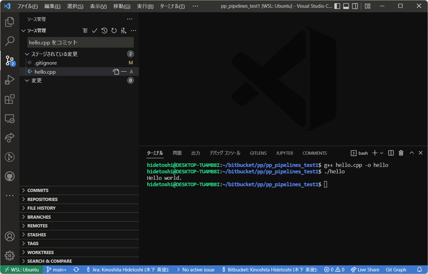Open the Run and Debug view
The height and width of the screenshot is (274, 428).
pyautogui.click(x=10, y=80)
